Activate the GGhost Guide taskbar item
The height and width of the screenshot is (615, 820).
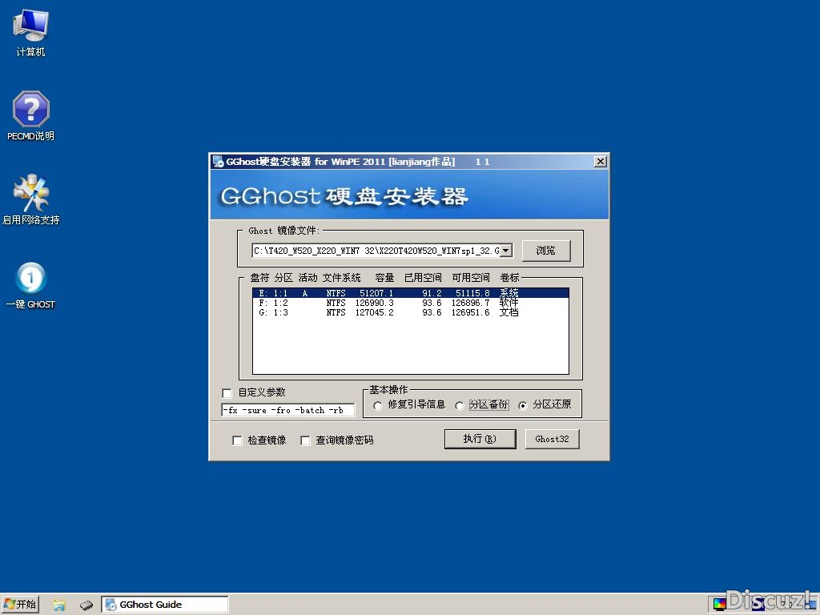coord(165,605)
